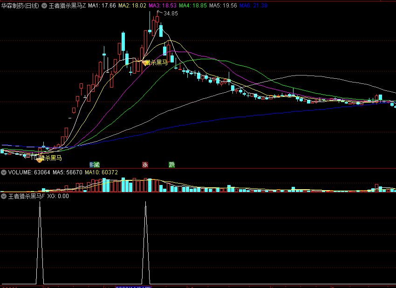Click the diamond signal icon beside upper 猎杀黑马
The image size is (396, 288).
[x=145, y=63]
